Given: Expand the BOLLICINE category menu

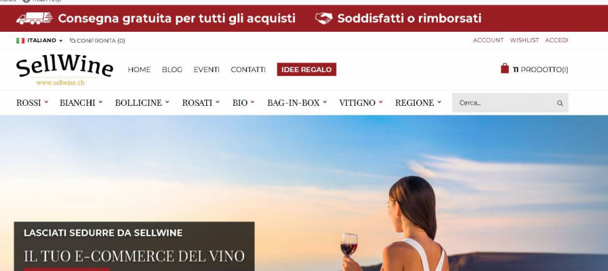Looking at the screenshot, I should (142, 103).
